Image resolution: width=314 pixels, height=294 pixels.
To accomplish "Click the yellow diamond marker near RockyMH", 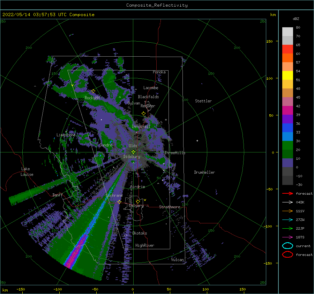I will point(93,91).
